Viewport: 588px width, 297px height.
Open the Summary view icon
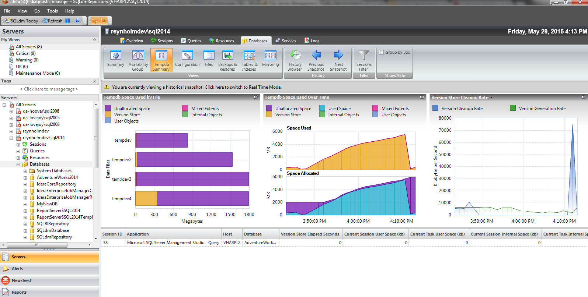[x=116, y=59]
